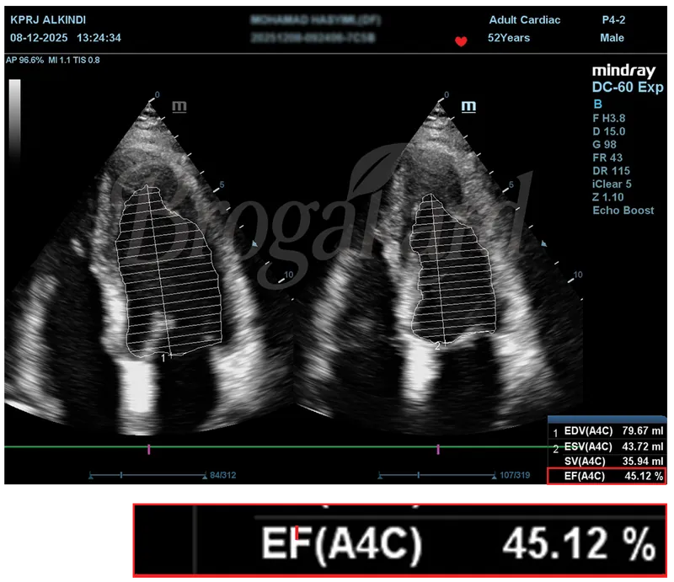Viewport: 674px width, 582px height.
Task: Click the '107/319' frame counter
Action: click(515, 475)
